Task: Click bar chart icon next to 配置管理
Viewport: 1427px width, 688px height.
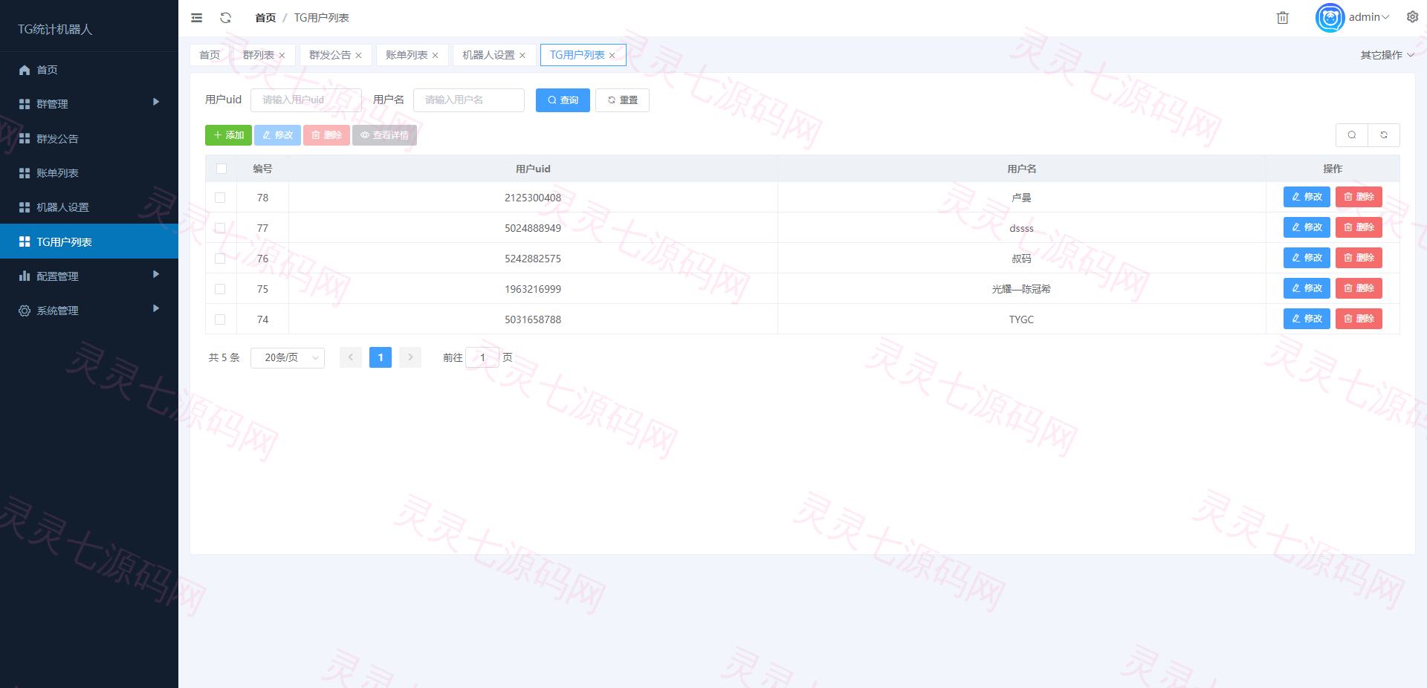Action: [25, 276]
